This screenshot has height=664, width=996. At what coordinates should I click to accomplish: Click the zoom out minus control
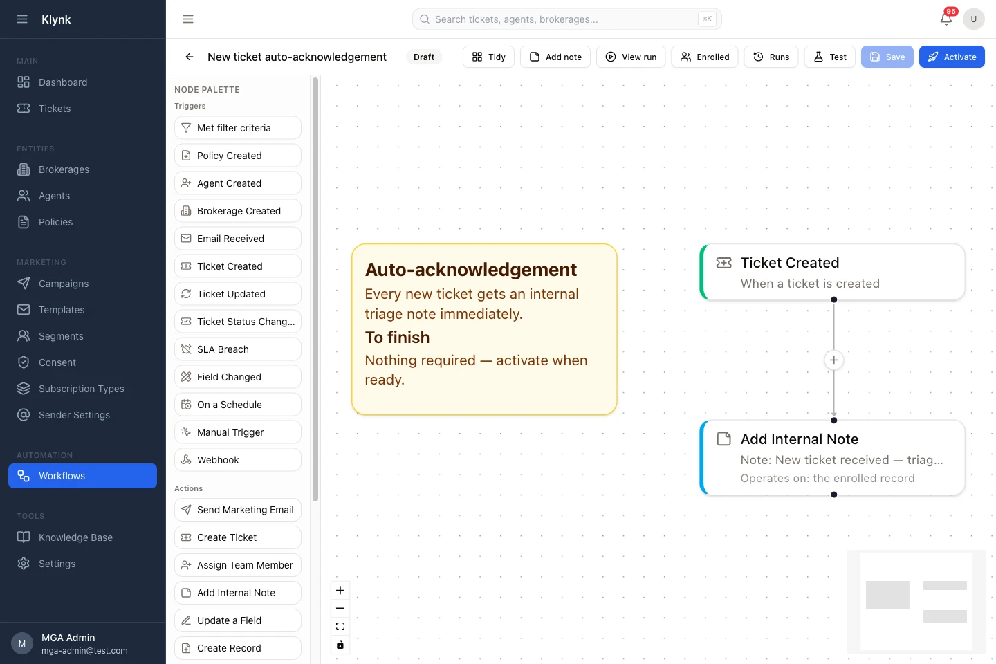coord(340,608)
